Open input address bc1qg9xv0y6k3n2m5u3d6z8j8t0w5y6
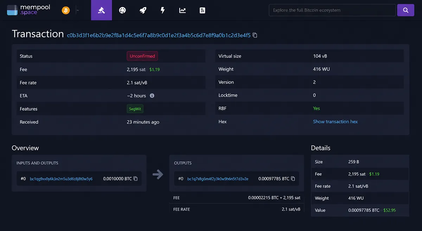The height and width of the screenshot is (231, 422). (x=61, y=179)
